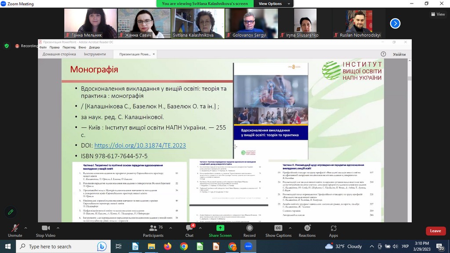This screenshot has height=253, width=450.
Task: Open the View Options dropdown
Action: 270,4
